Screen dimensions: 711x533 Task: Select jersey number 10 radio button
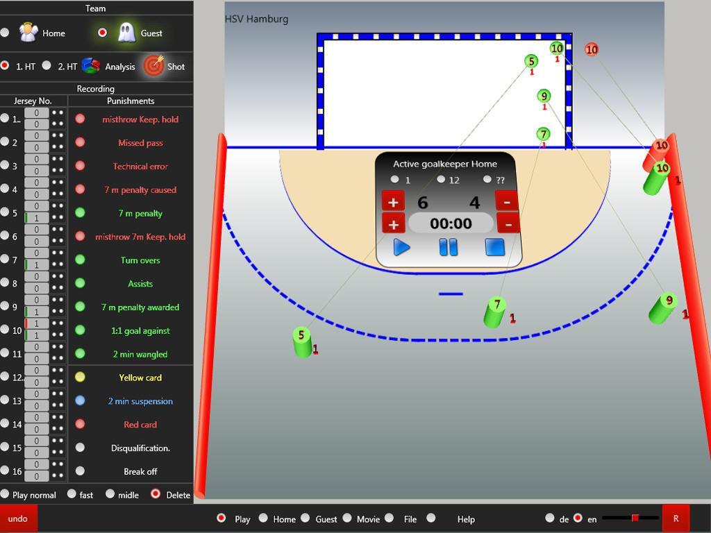click(x=5, y=330)
